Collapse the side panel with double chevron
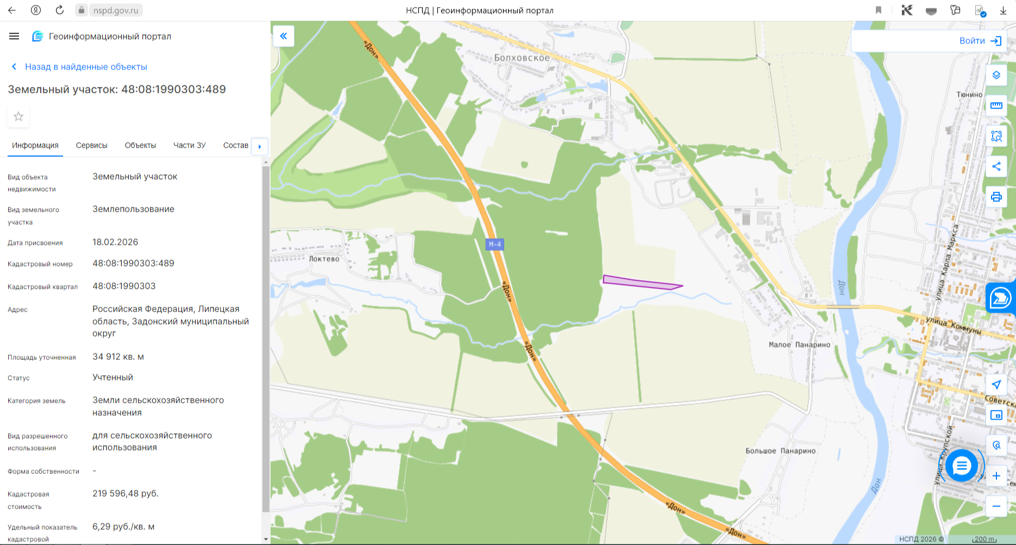 284,36
